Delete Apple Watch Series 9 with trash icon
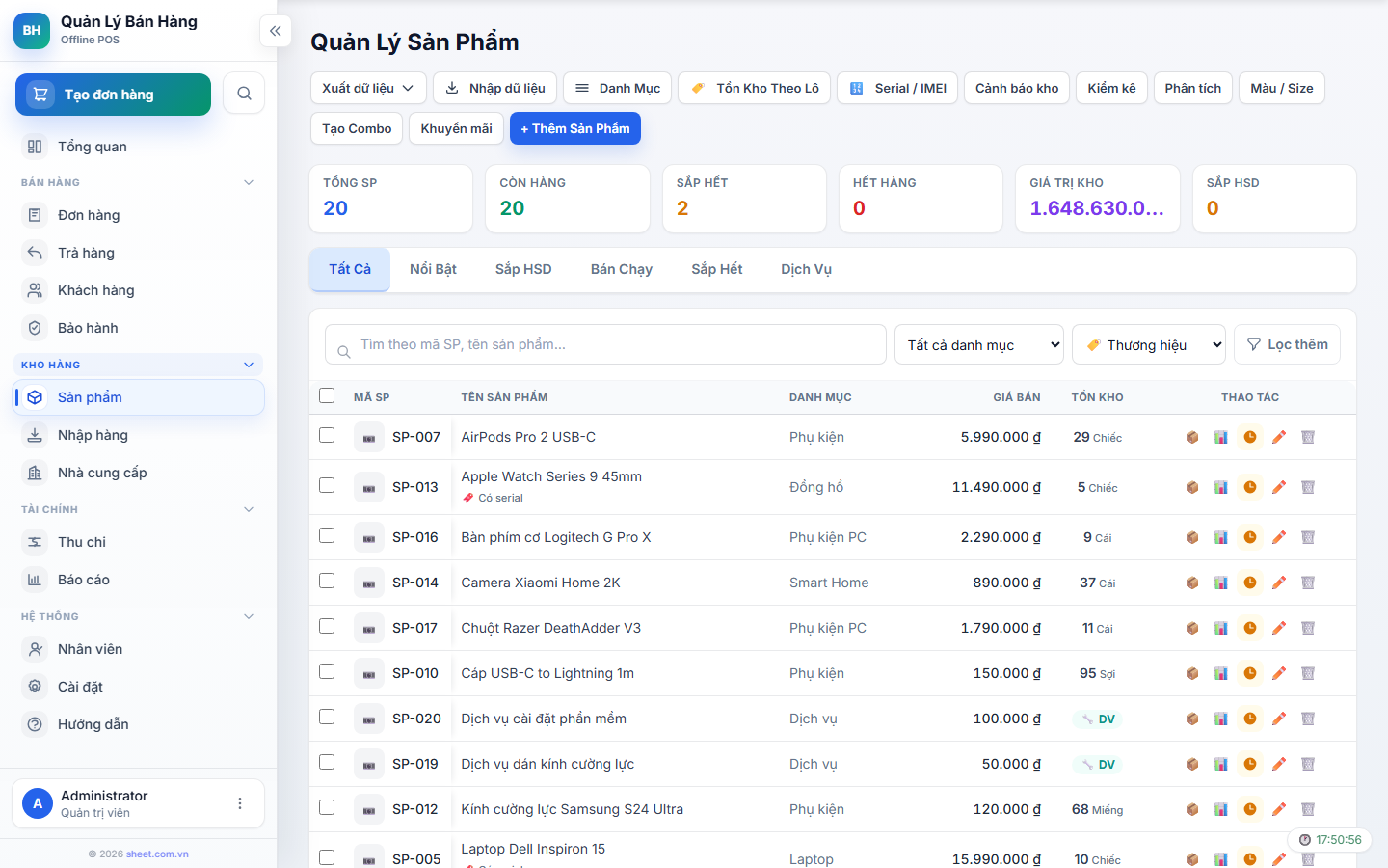This screenshot has height=868, width=1388. pyautogui.click(x=1308, y=487)
